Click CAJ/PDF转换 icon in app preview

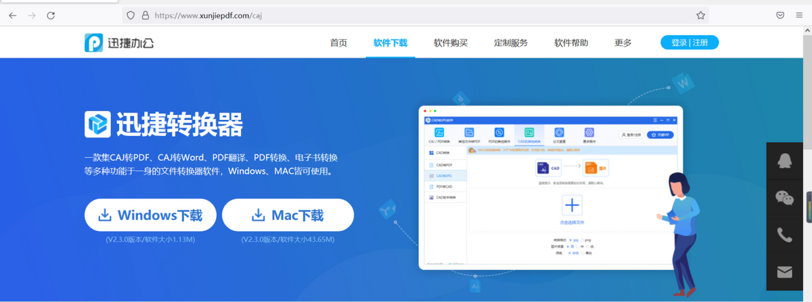440,133
